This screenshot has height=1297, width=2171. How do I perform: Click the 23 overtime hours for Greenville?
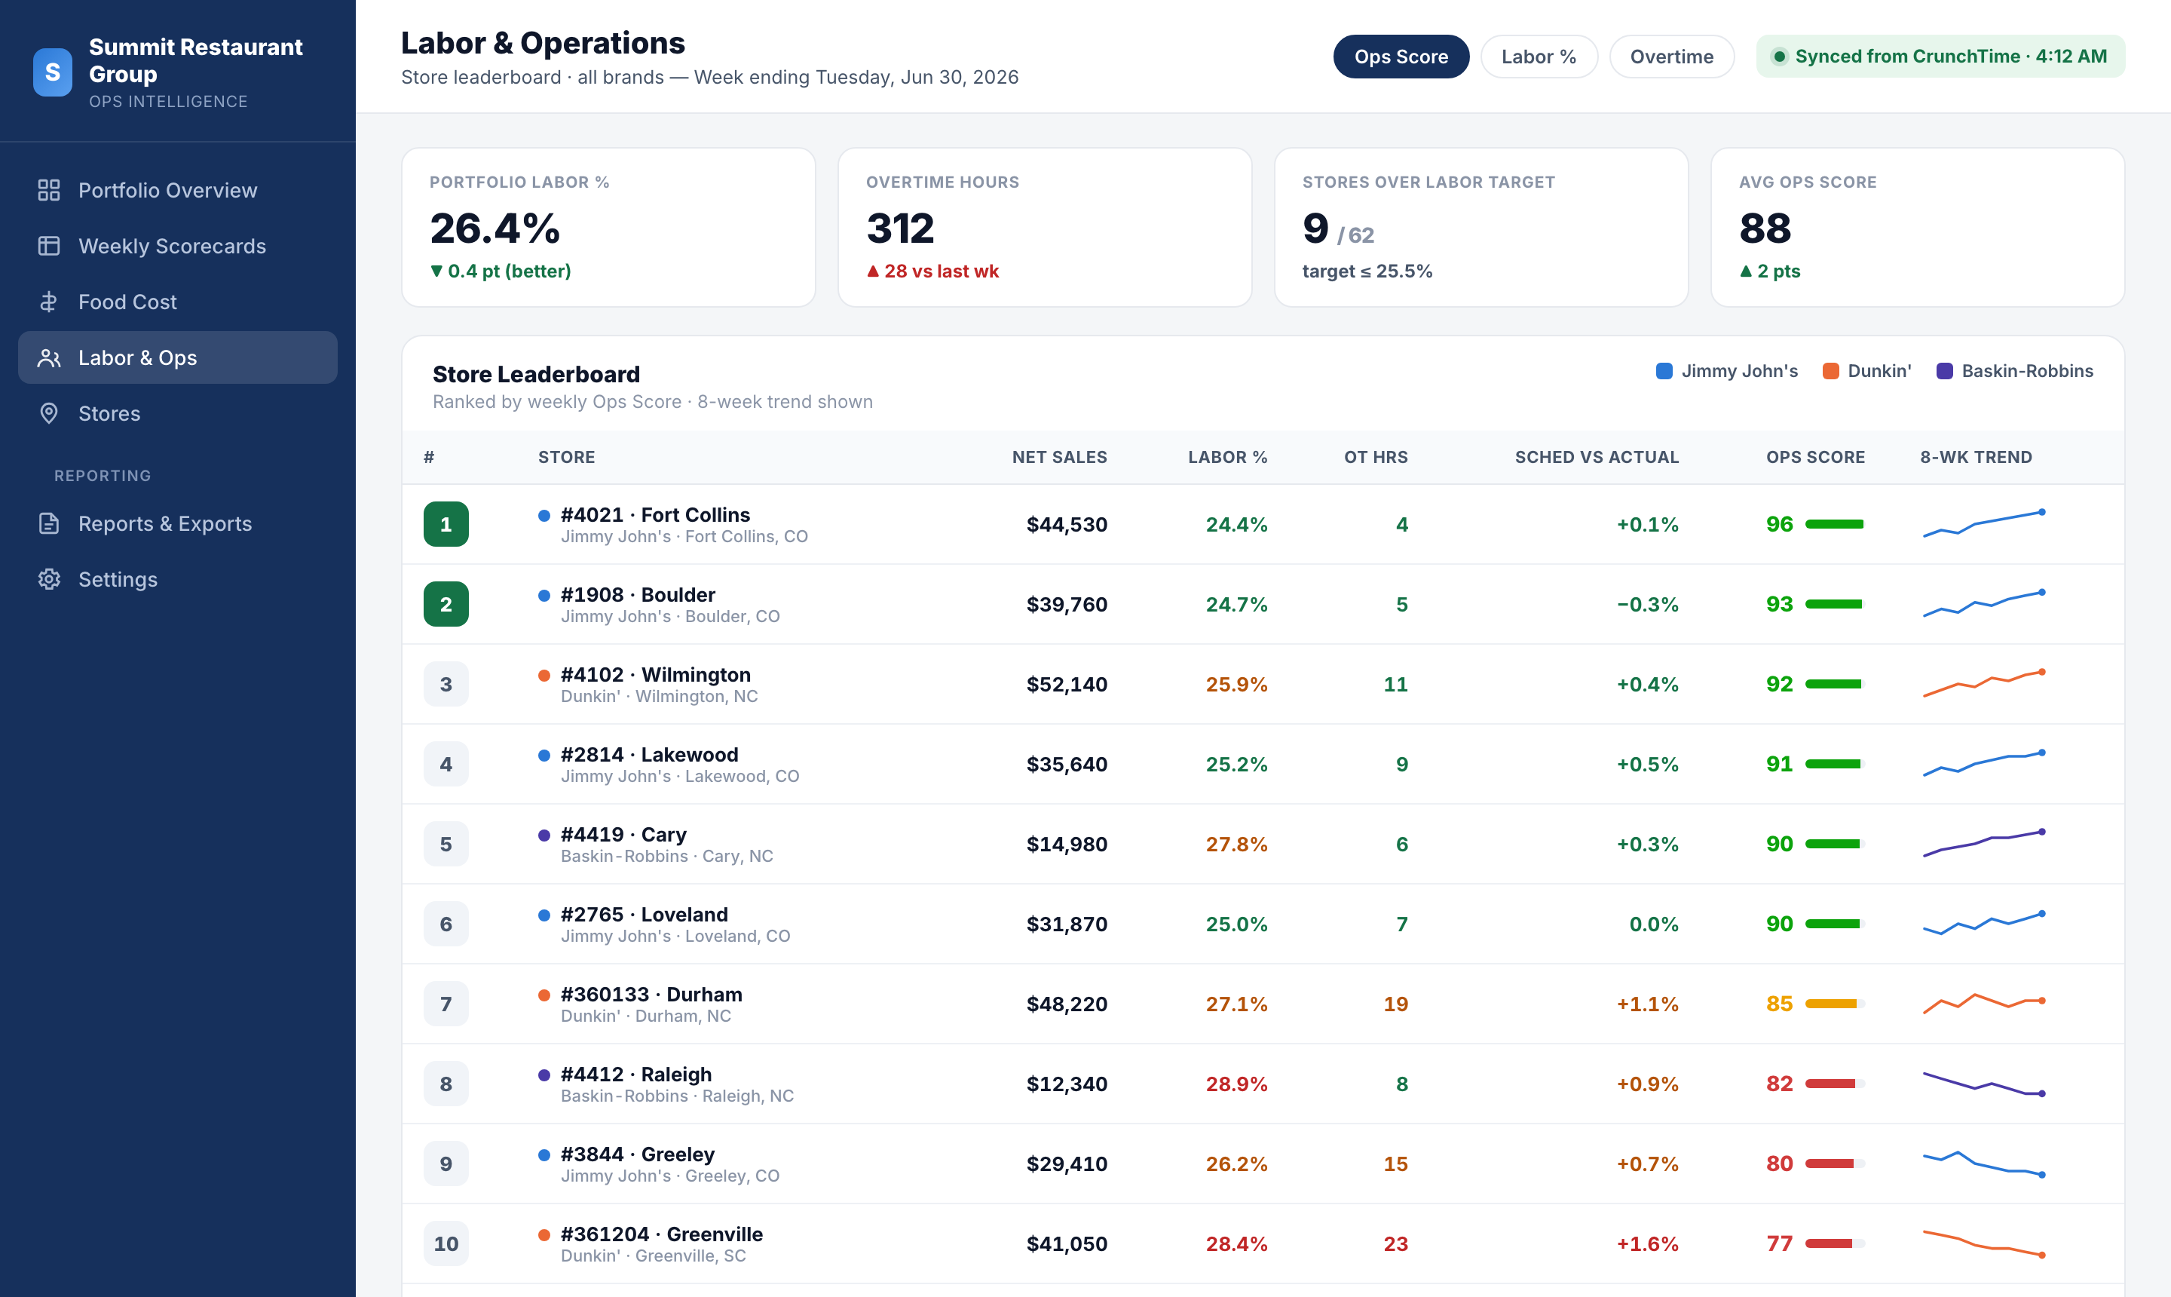click(1395, 1244)
